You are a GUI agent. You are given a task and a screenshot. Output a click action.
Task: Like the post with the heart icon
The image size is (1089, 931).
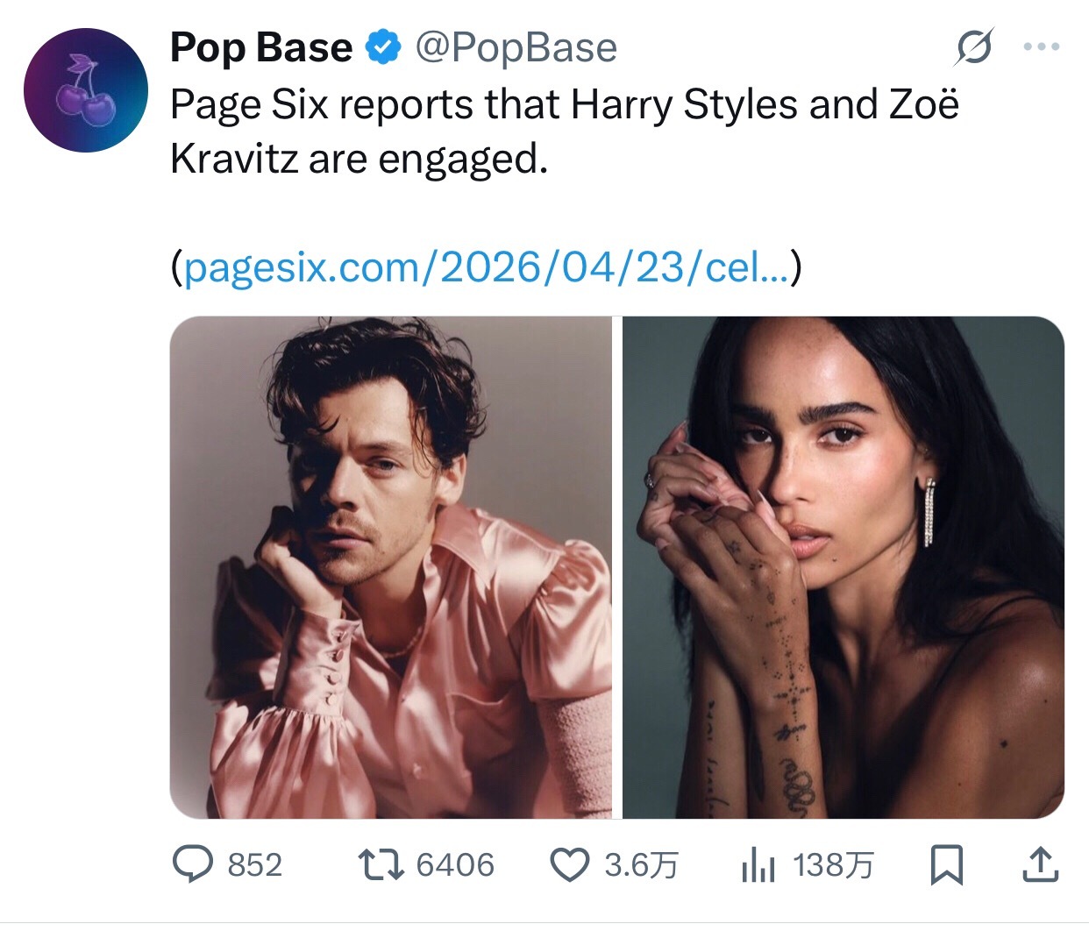point(569,865)
